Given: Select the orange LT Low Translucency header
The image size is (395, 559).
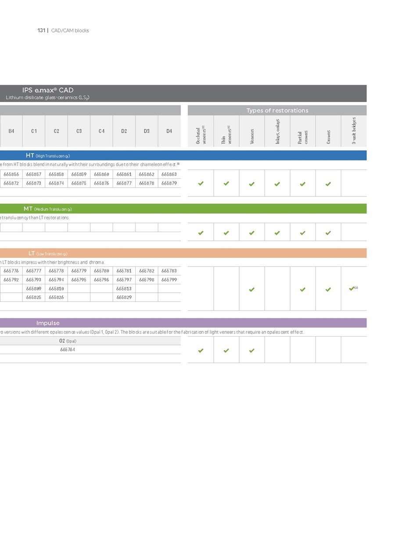Looking at the screenshot, I should 48,253.
